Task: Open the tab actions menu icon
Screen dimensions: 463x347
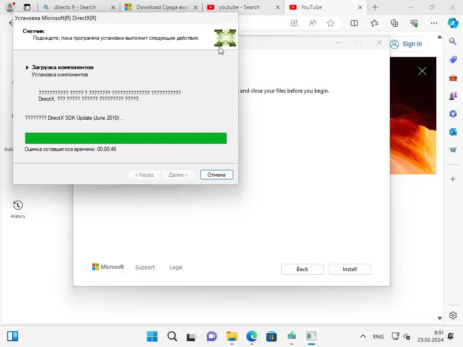Action: [27, 7]
